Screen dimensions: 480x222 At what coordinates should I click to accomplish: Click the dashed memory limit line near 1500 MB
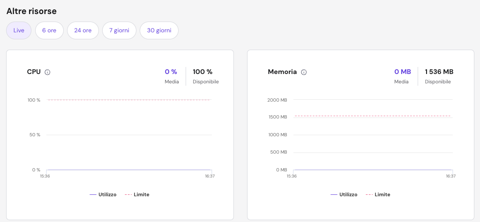(x=373, y=116)
